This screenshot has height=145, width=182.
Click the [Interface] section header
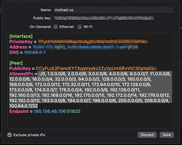coord(21,36)
